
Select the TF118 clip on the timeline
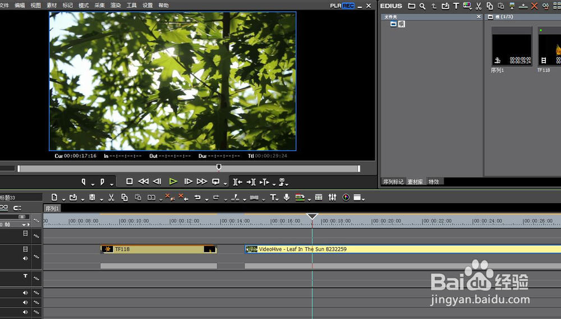159,249
